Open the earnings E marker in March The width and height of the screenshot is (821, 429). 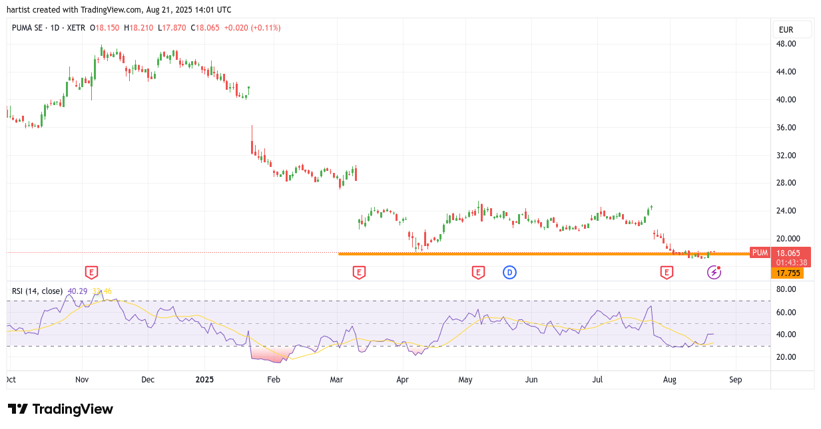(x=359, y=271)
